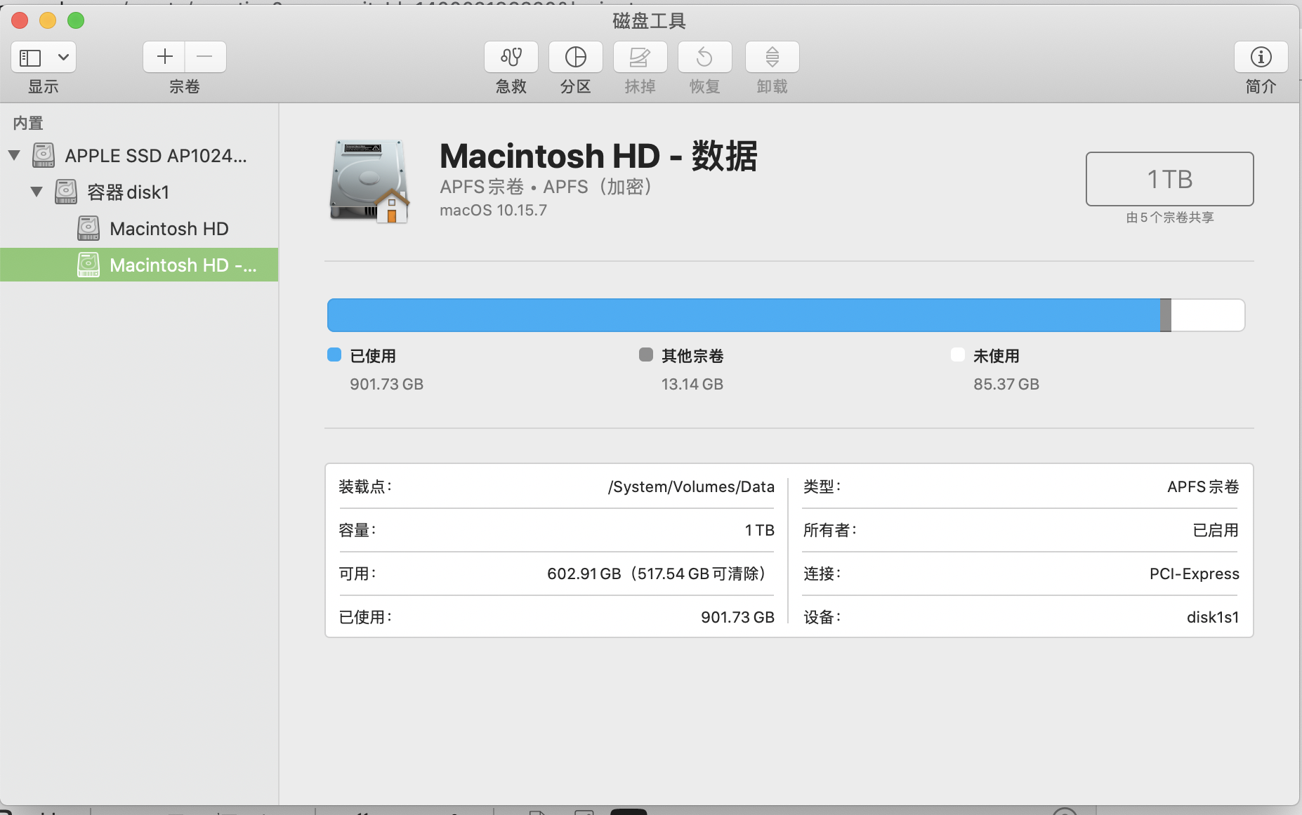The width and height of the screenshot is (1302, 815).
Task: Open the Partition (分区) tool
Action: pos(575,57)
